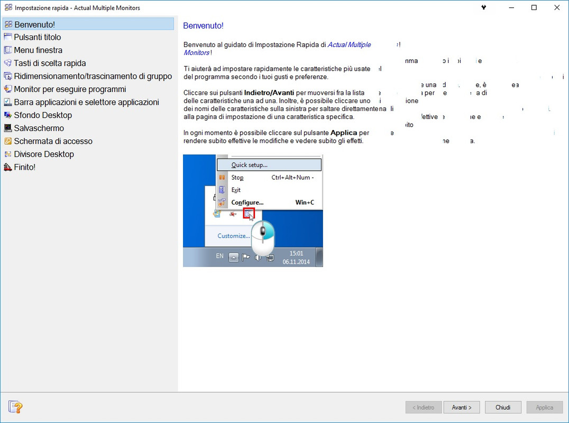Click the Schermata di accesso icon
The height and width of the screenshot is (423, 569).
tap(7, 141)
